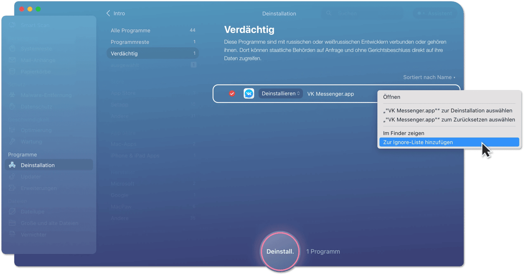
Task: Open the Mail-Anhänge envelope icon
Action: coord(12,60)
